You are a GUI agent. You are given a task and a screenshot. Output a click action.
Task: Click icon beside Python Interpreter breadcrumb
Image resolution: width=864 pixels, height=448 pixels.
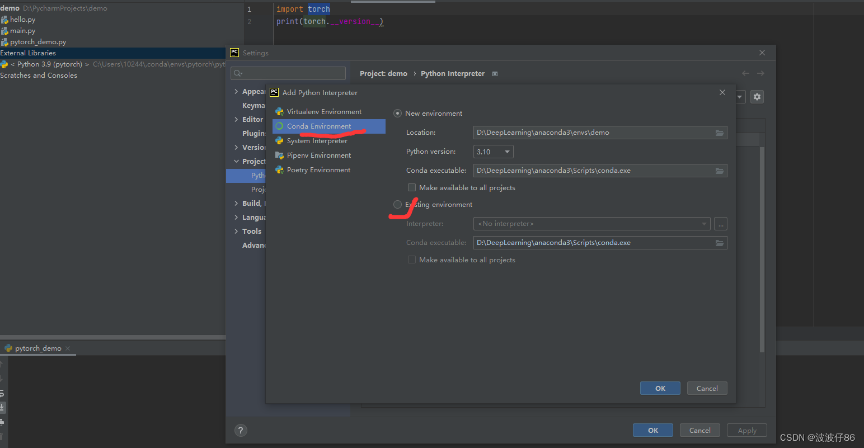[495, 74]
